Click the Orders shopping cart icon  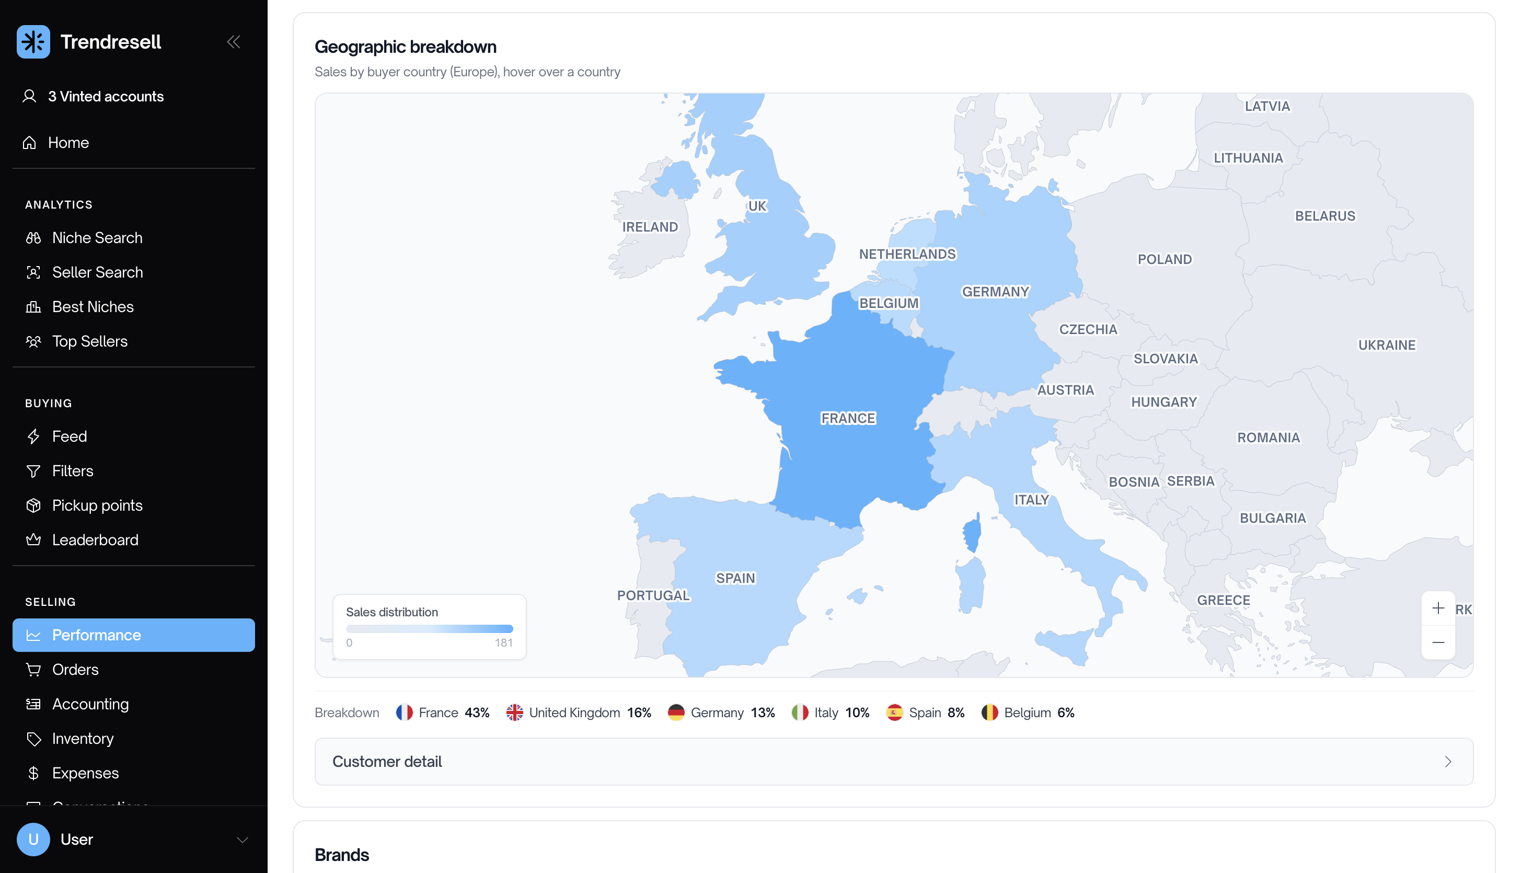[33, 670]
